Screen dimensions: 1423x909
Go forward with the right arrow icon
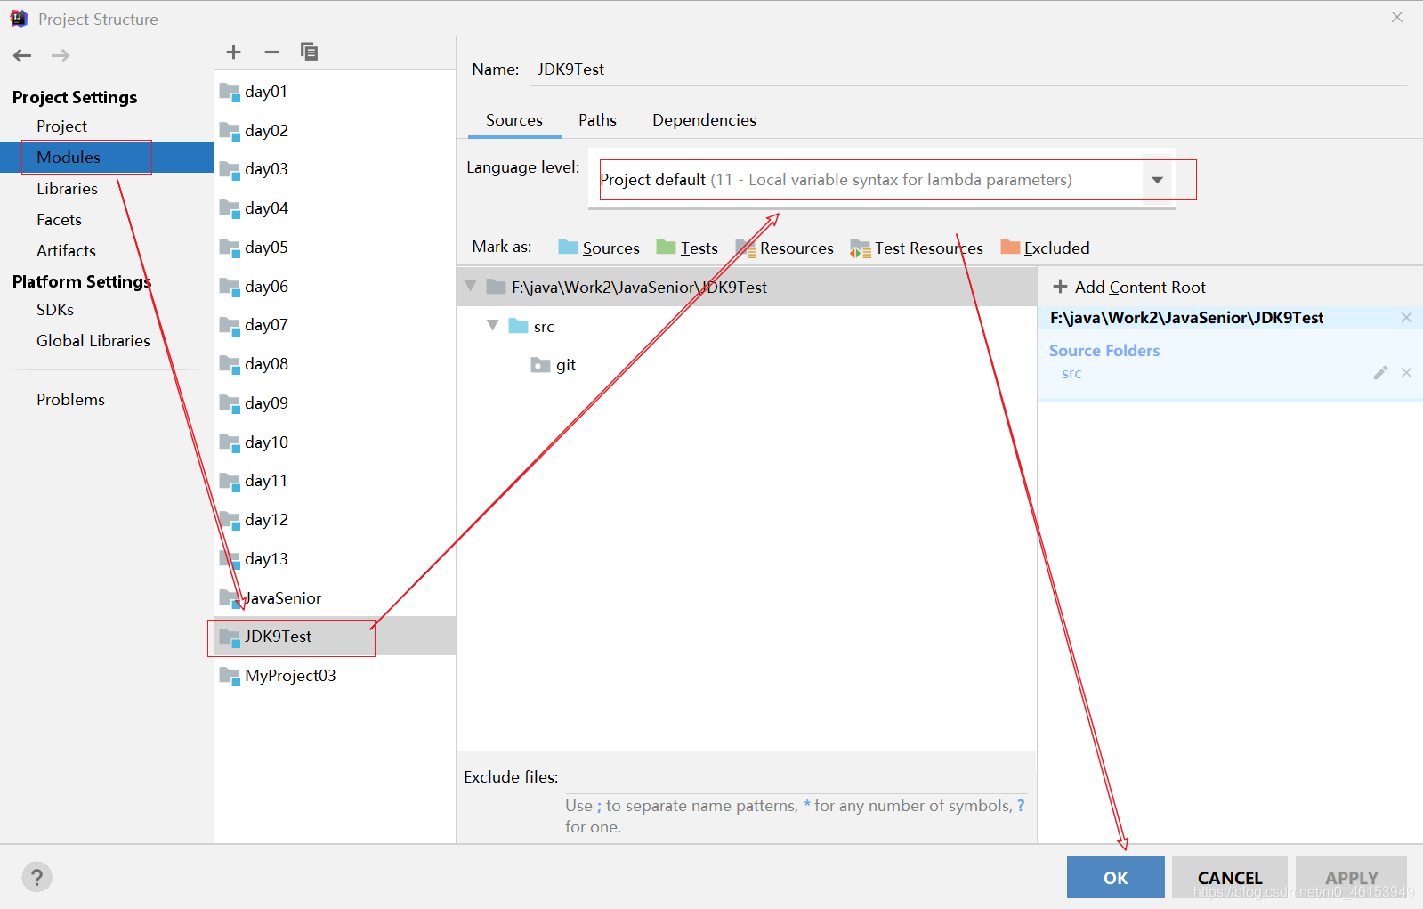[x=60, y=56]
